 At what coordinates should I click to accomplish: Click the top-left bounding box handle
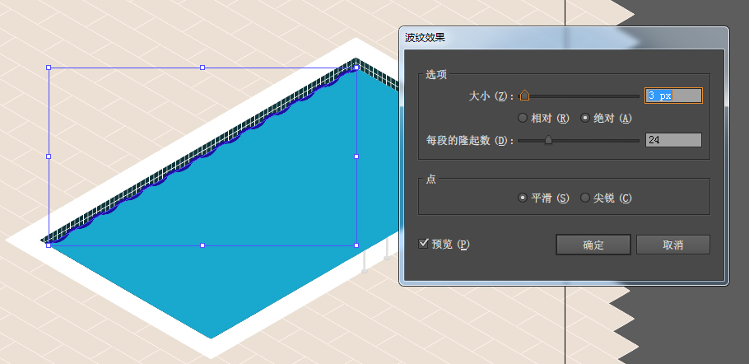(49, 68)
